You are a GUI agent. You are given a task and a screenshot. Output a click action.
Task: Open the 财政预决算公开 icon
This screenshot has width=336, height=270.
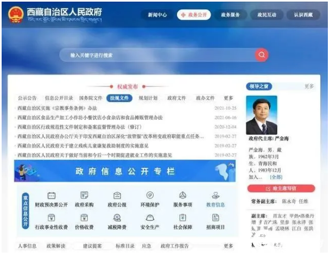click(51, 196)
